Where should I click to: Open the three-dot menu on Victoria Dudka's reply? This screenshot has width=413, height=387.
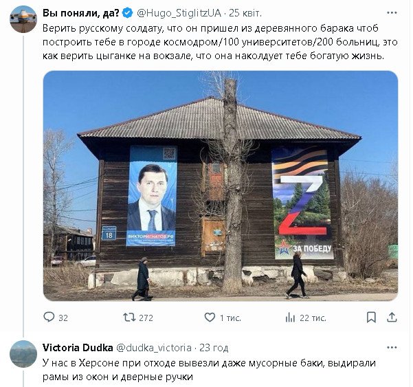pyautogui.click(x=392, y=348)
